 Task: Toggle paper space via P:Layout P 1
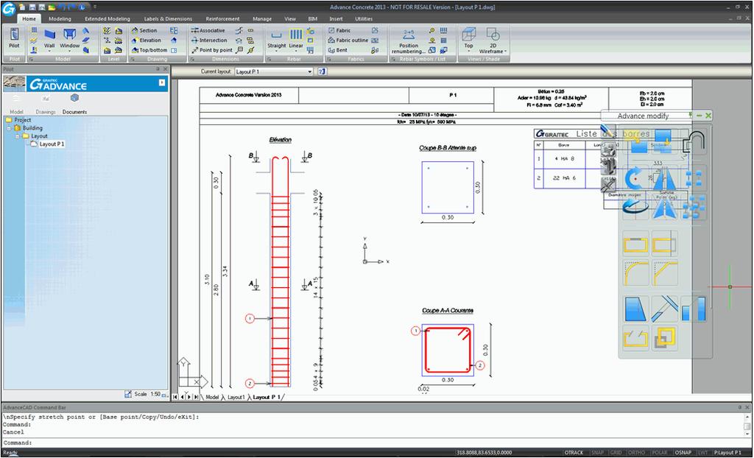pyautogui.click(x=727, y=453)
